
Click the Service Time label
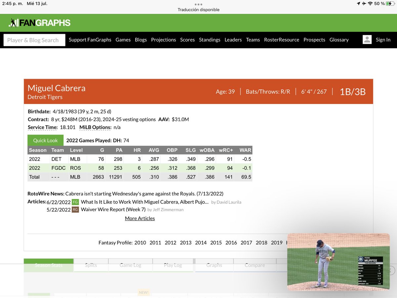click(43, 127)
